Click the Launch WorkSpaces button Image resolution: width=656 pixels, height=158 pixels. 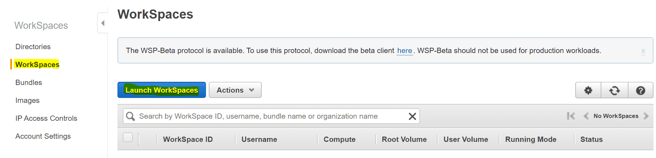tap(162, 90)
